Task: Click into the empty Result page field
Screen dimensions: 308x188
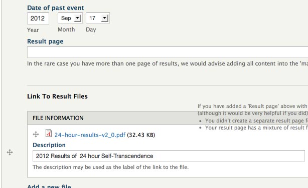Action: (168, 52)
